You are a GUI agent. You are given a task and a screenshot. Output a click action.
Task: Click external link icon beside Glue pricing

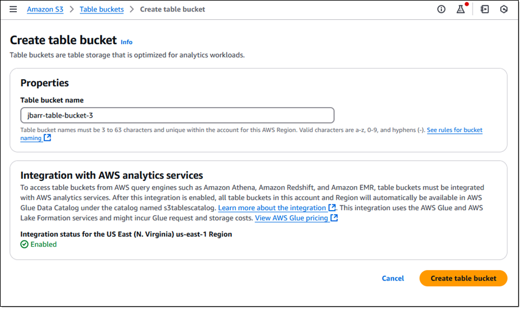click(x=334, y=218)
